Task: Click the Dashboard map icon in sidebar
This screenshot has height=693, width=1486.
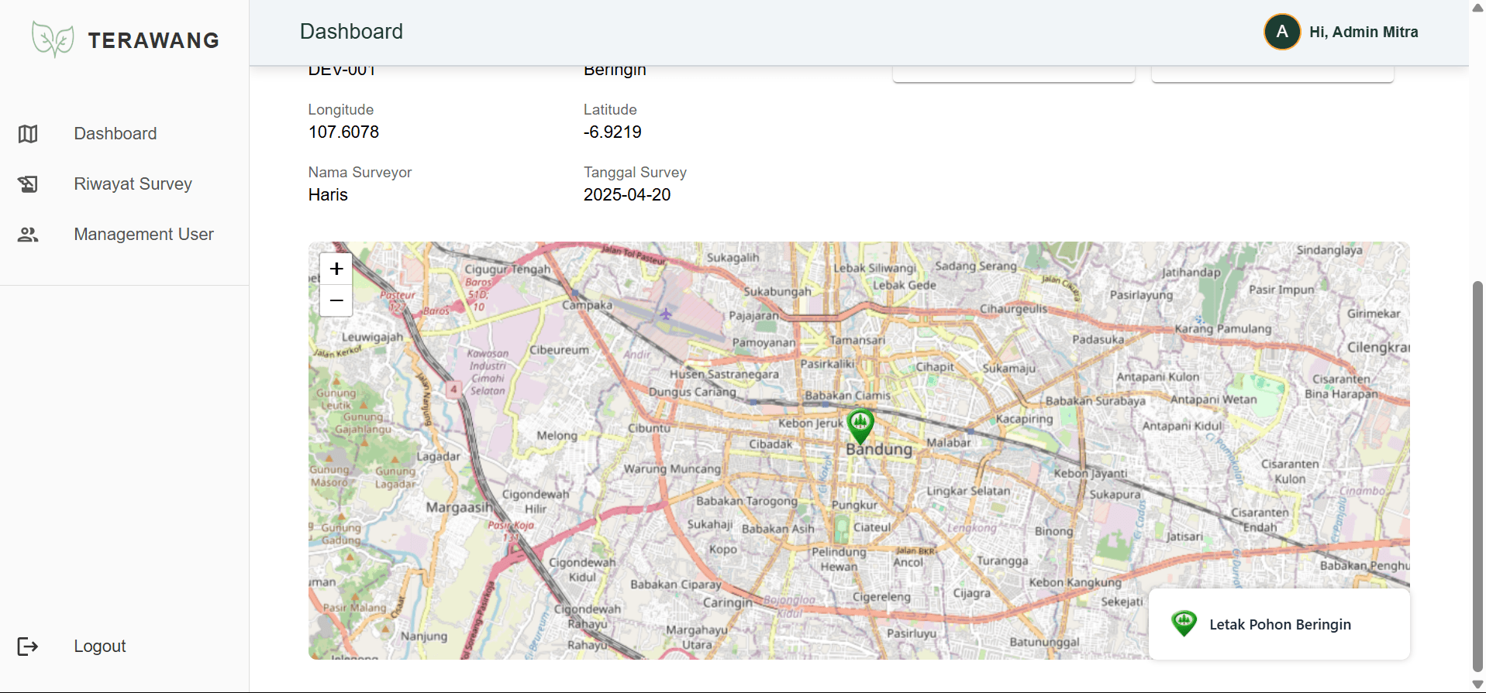Action: coord(28,134)
